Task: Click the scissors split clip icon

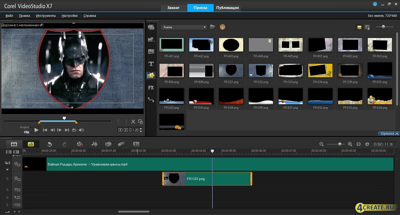Action: [133, 122]
